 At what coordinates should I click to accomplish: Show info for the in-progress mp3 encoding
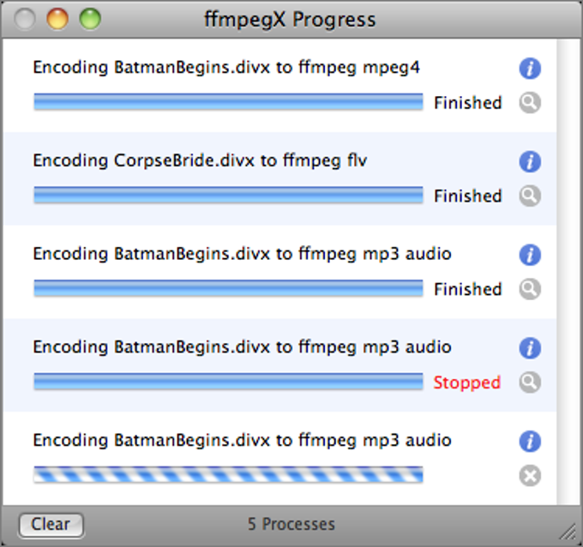tap(530, 442)
